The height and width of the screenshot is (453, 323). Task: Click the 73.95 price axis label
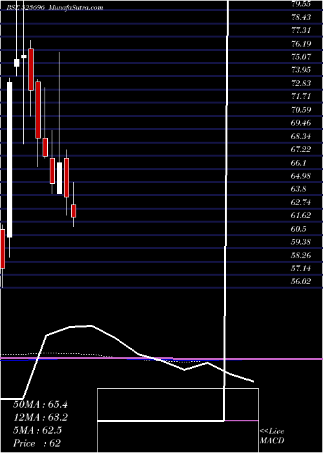[x=302, y=70]
